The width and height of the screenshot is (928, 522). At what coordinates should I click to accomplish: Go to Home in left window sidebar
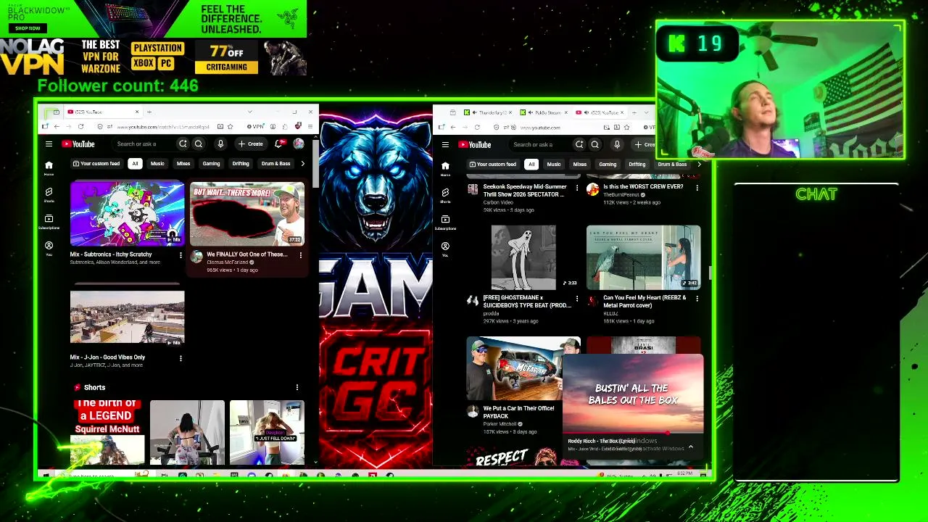[x=49, y=168]
